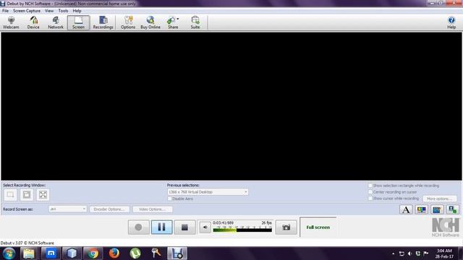463x260 pixels.
Task: Choose the Device capture source
Action: coord(33,22)
